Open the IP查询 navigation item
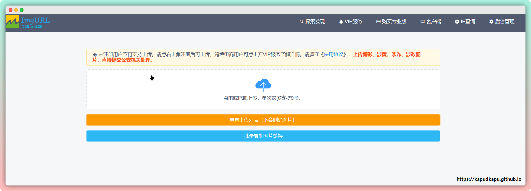Screen dimensions: 531x191 click(x=468, y=22)
